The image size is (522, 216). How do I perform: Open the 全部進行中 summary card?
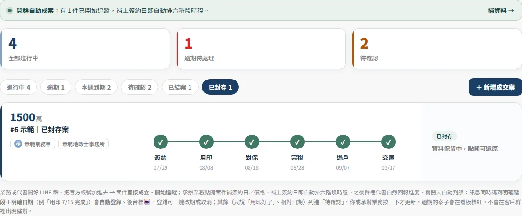point(85,49)
